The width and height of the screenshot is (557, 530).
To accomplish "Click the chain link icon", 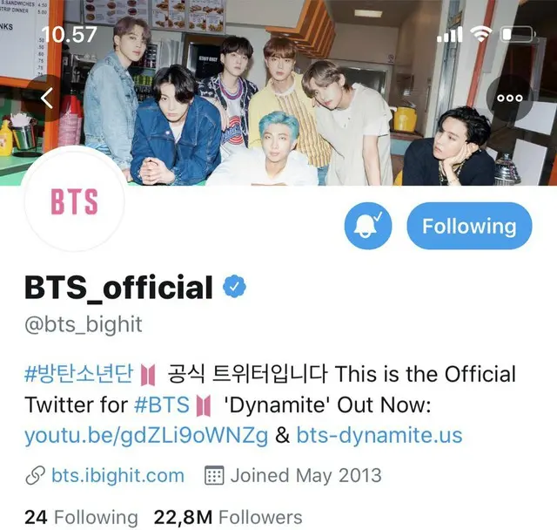I will click(x=35, y=475).
